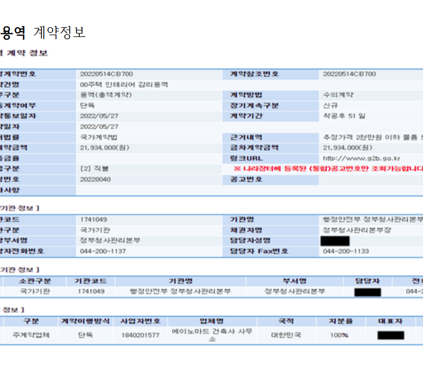Click the 용역(총액계약) value cell
423x370 pixels.
[106, 95]
